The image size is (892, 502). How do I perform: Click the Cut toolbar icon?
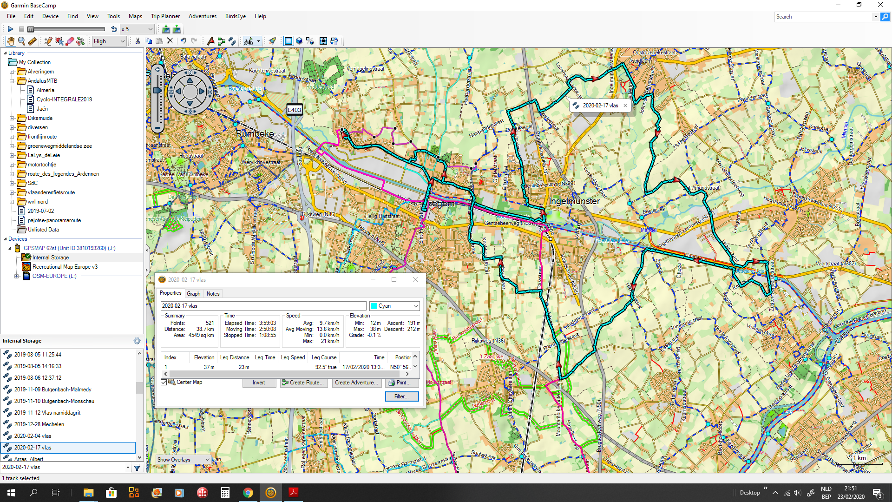tap(138, 41)
